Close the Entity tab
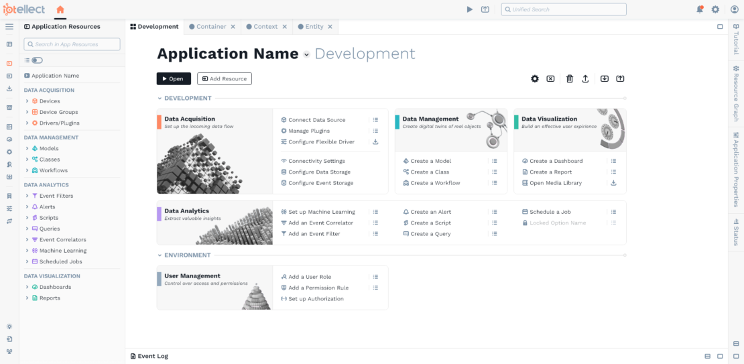The height and width of the screenshot is (364, 744). point(330,27)
